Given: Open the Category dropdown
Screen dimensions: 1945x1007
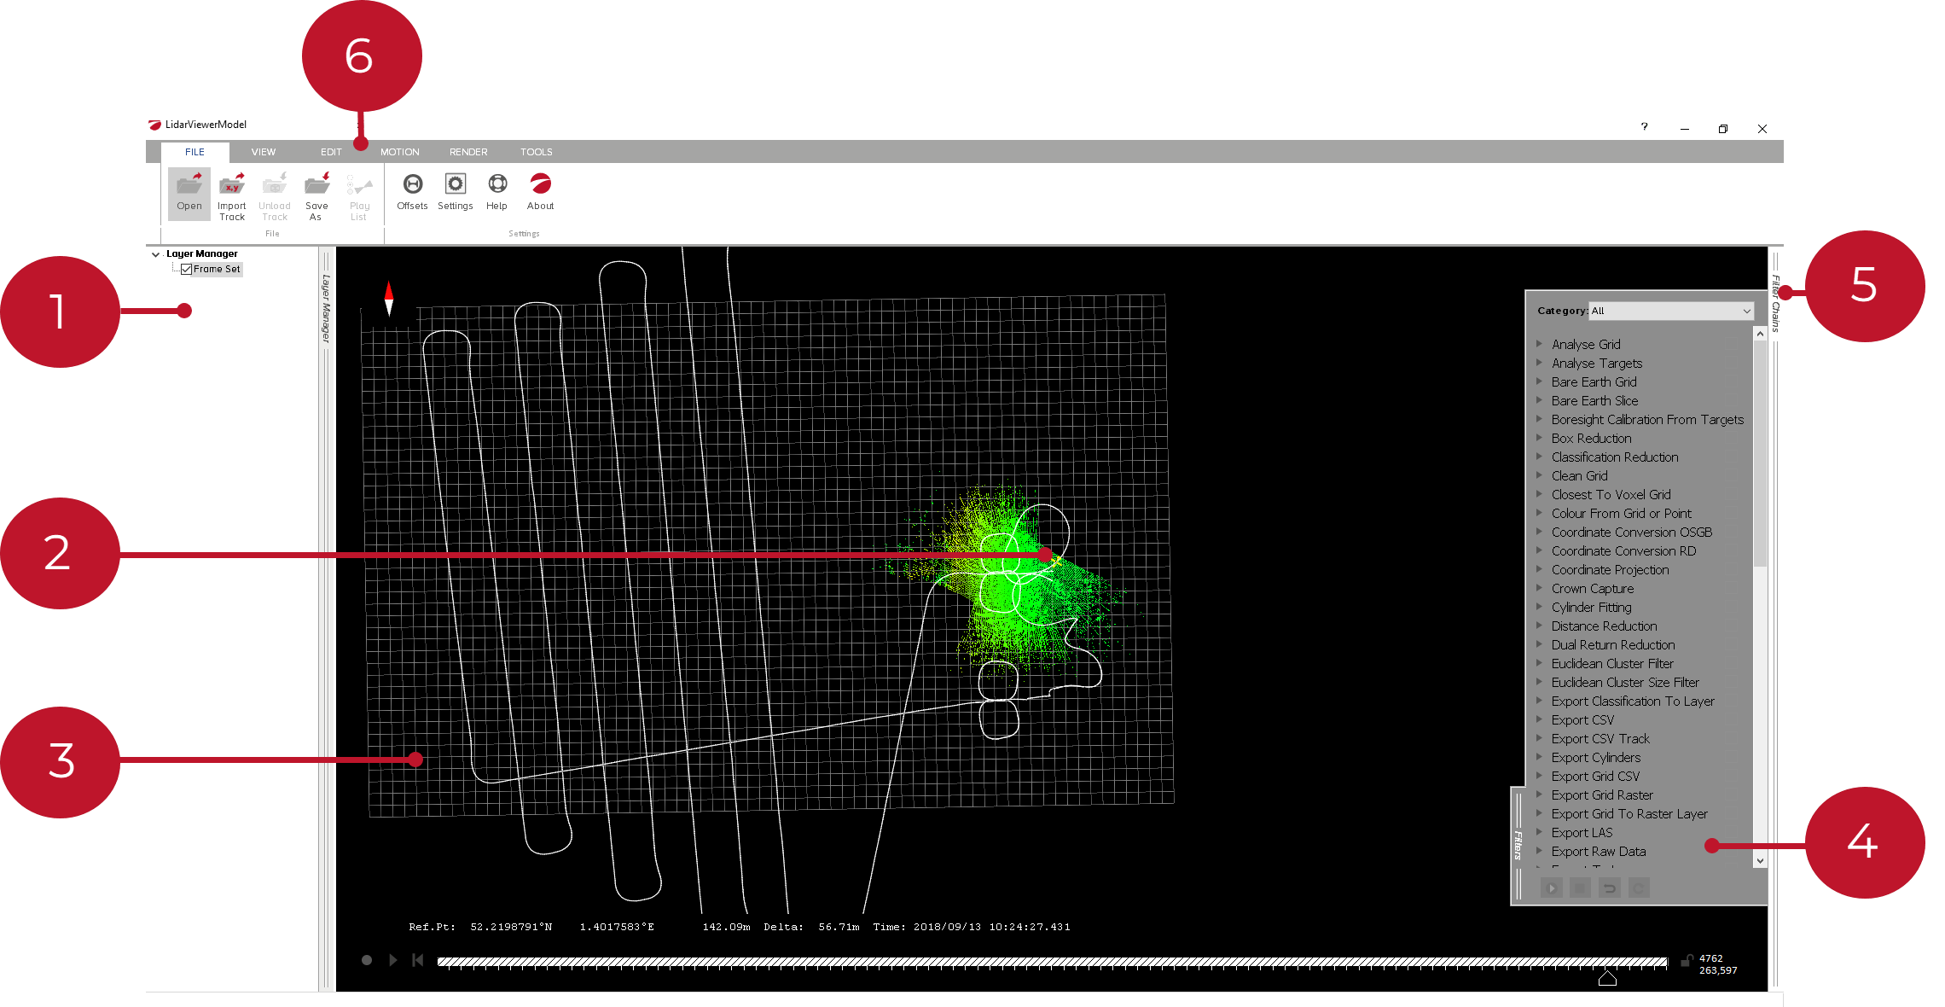Looking at the screenshot, I should (1669, 311).
